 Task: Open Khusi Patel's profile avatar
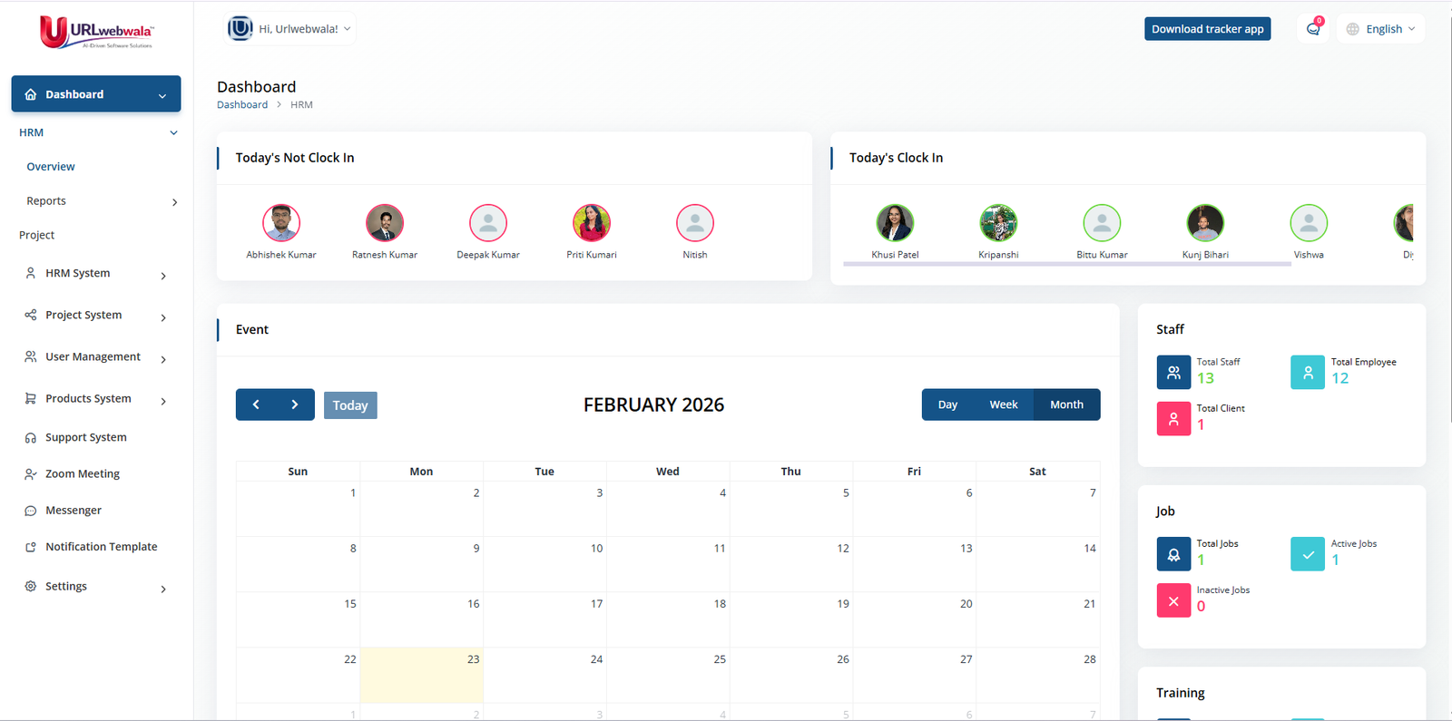pos(895,223)
